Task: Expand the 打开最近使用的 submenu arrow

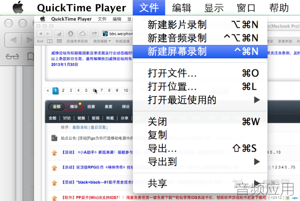Action: [x=257, y=100]
